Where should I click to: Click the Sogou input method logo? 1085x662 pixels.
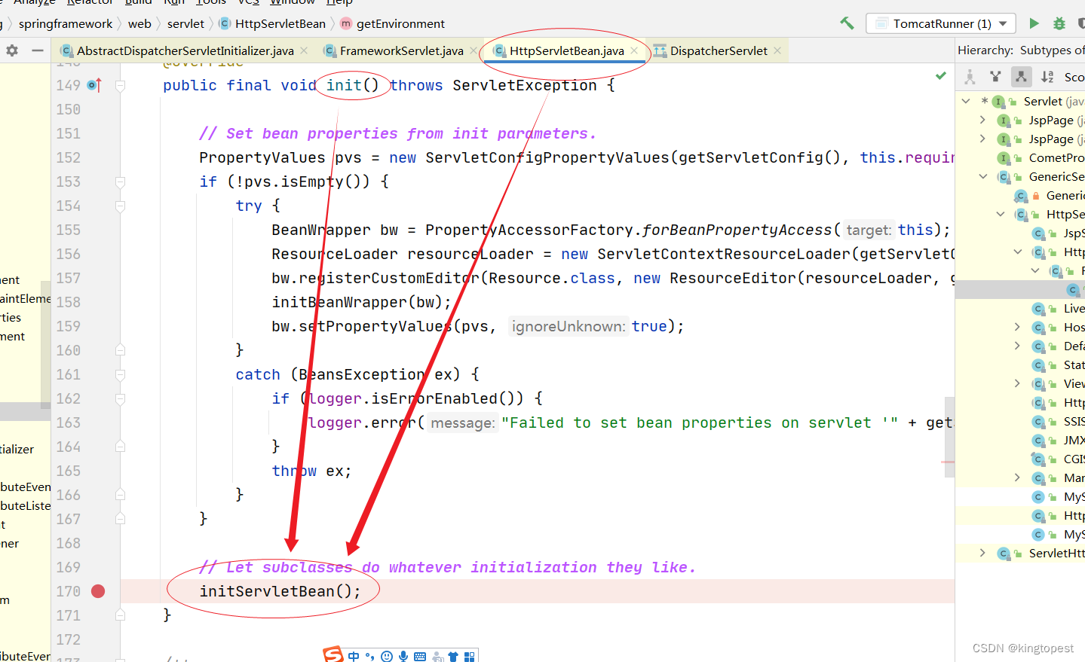pos(333,655)
